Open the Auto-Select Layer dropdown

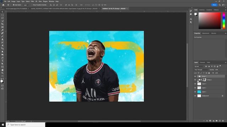(26, 5)
